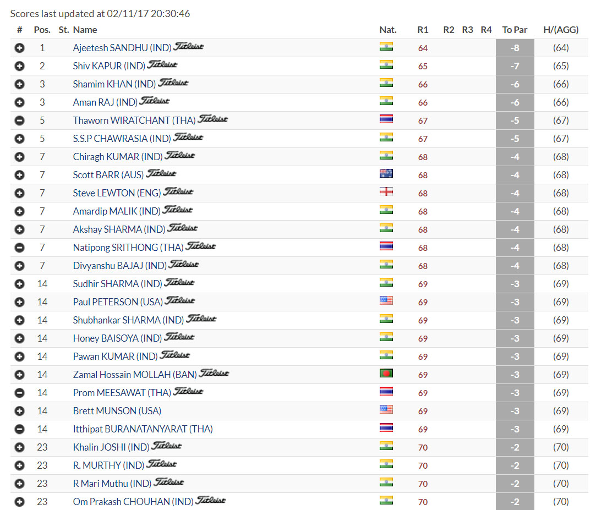Open Pawan KUMAR player link
The height and width of the screenshot is (510, 596).
pyautogui.click(x=115, y=357)
